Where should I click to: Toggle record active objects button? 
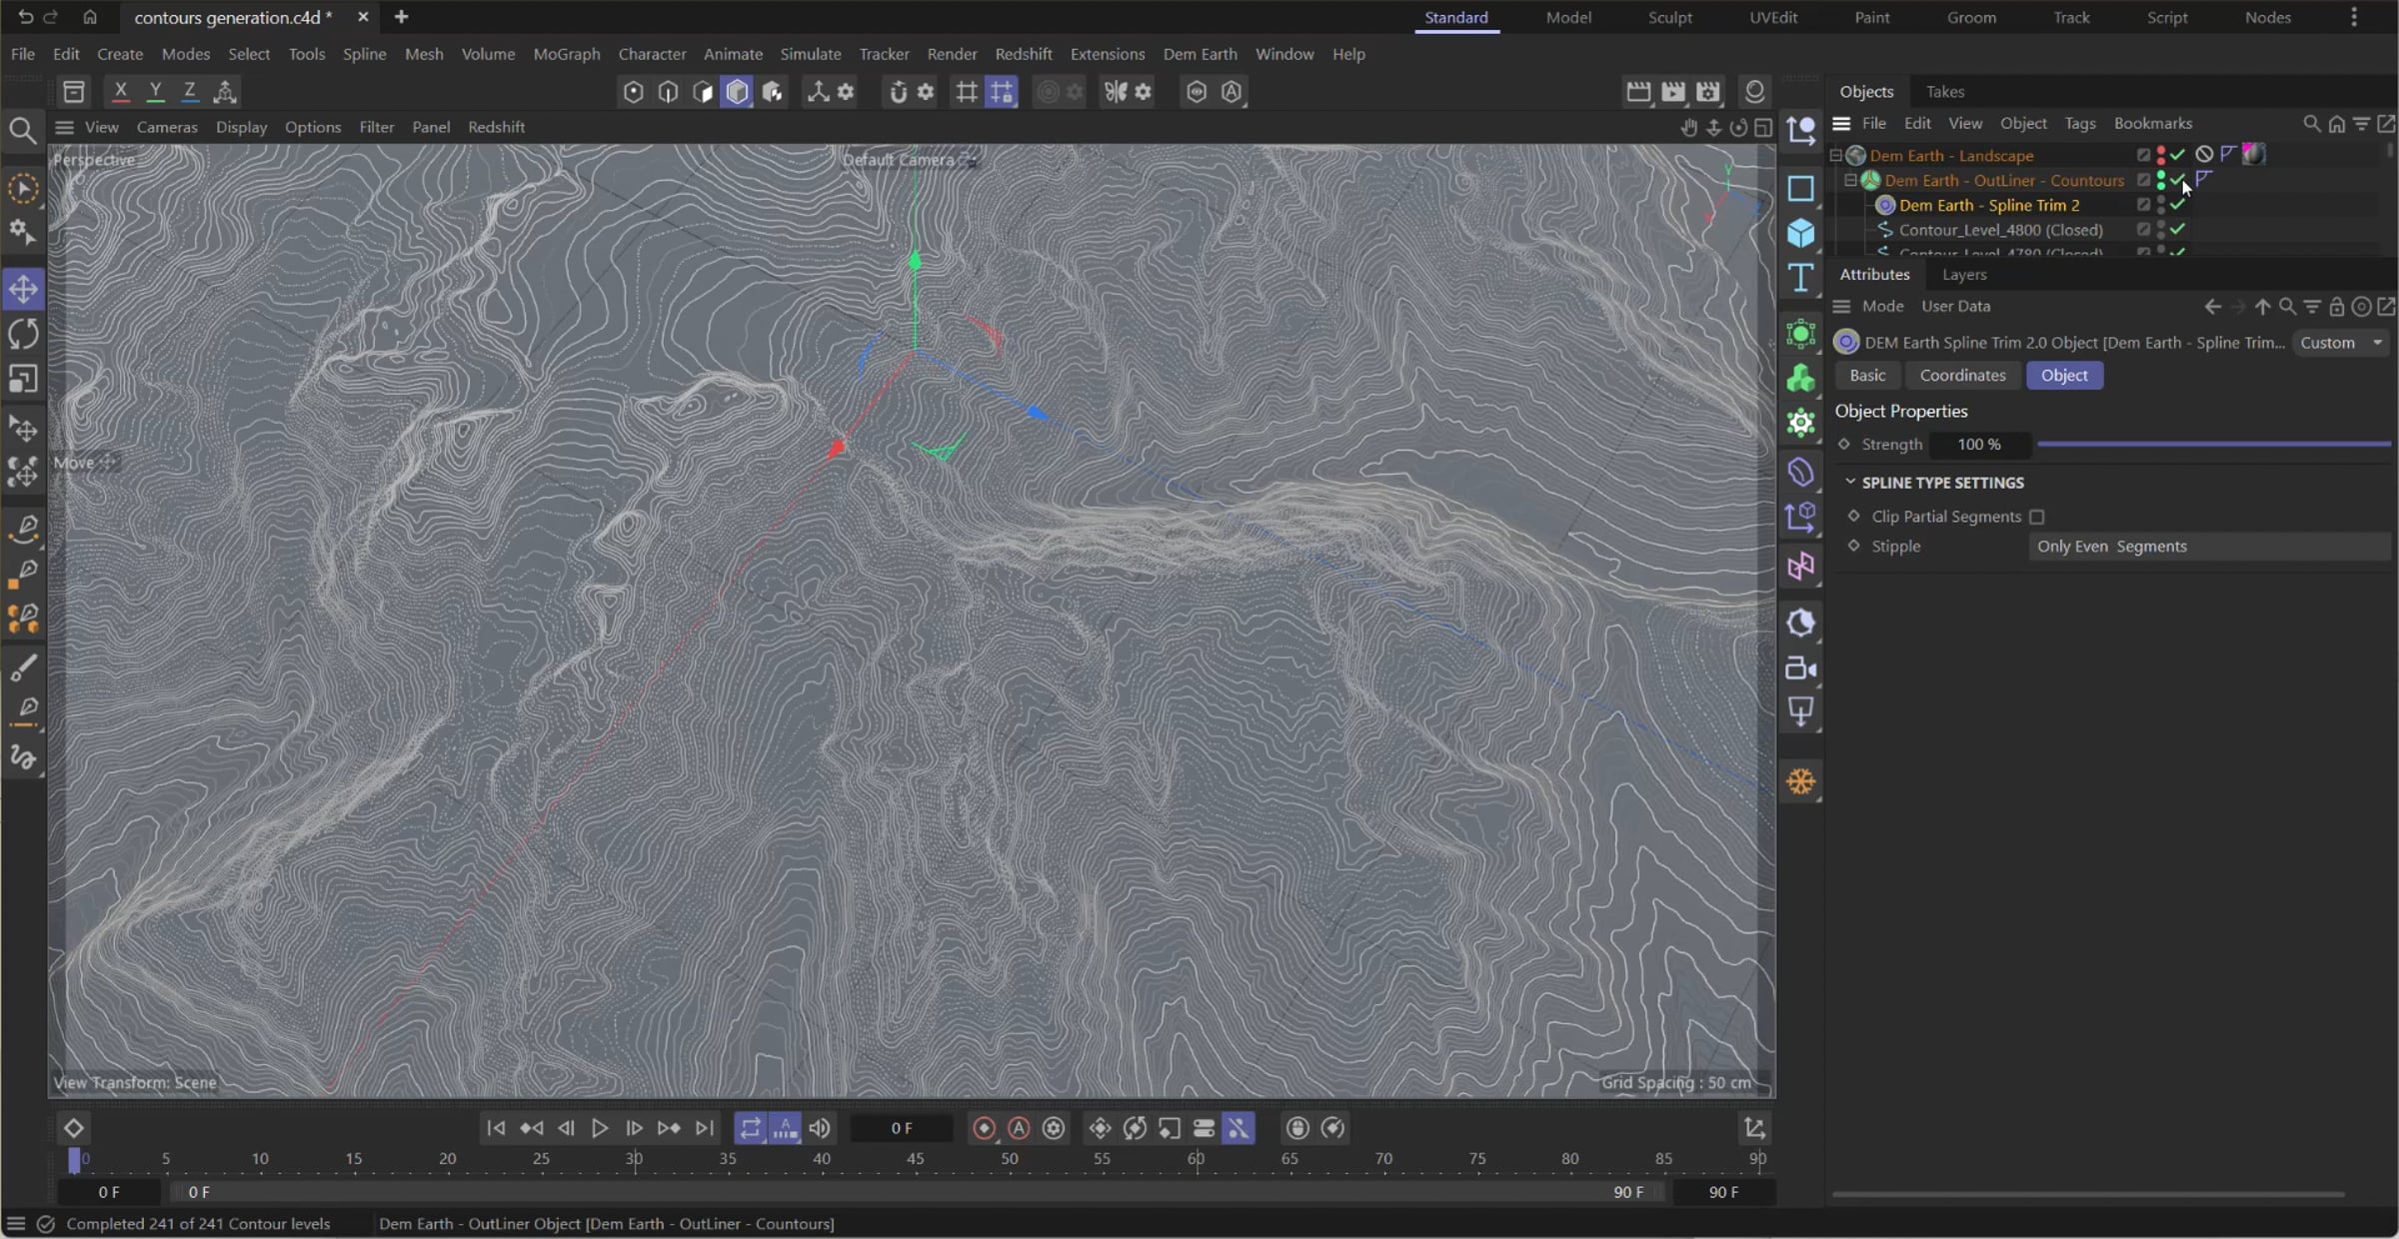pos(984,1128)
